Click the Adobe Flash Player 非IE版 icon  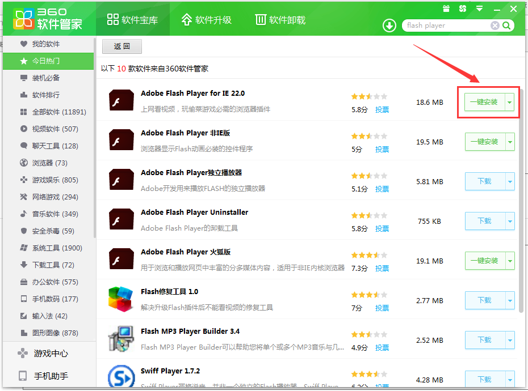[x=121, y=140]
